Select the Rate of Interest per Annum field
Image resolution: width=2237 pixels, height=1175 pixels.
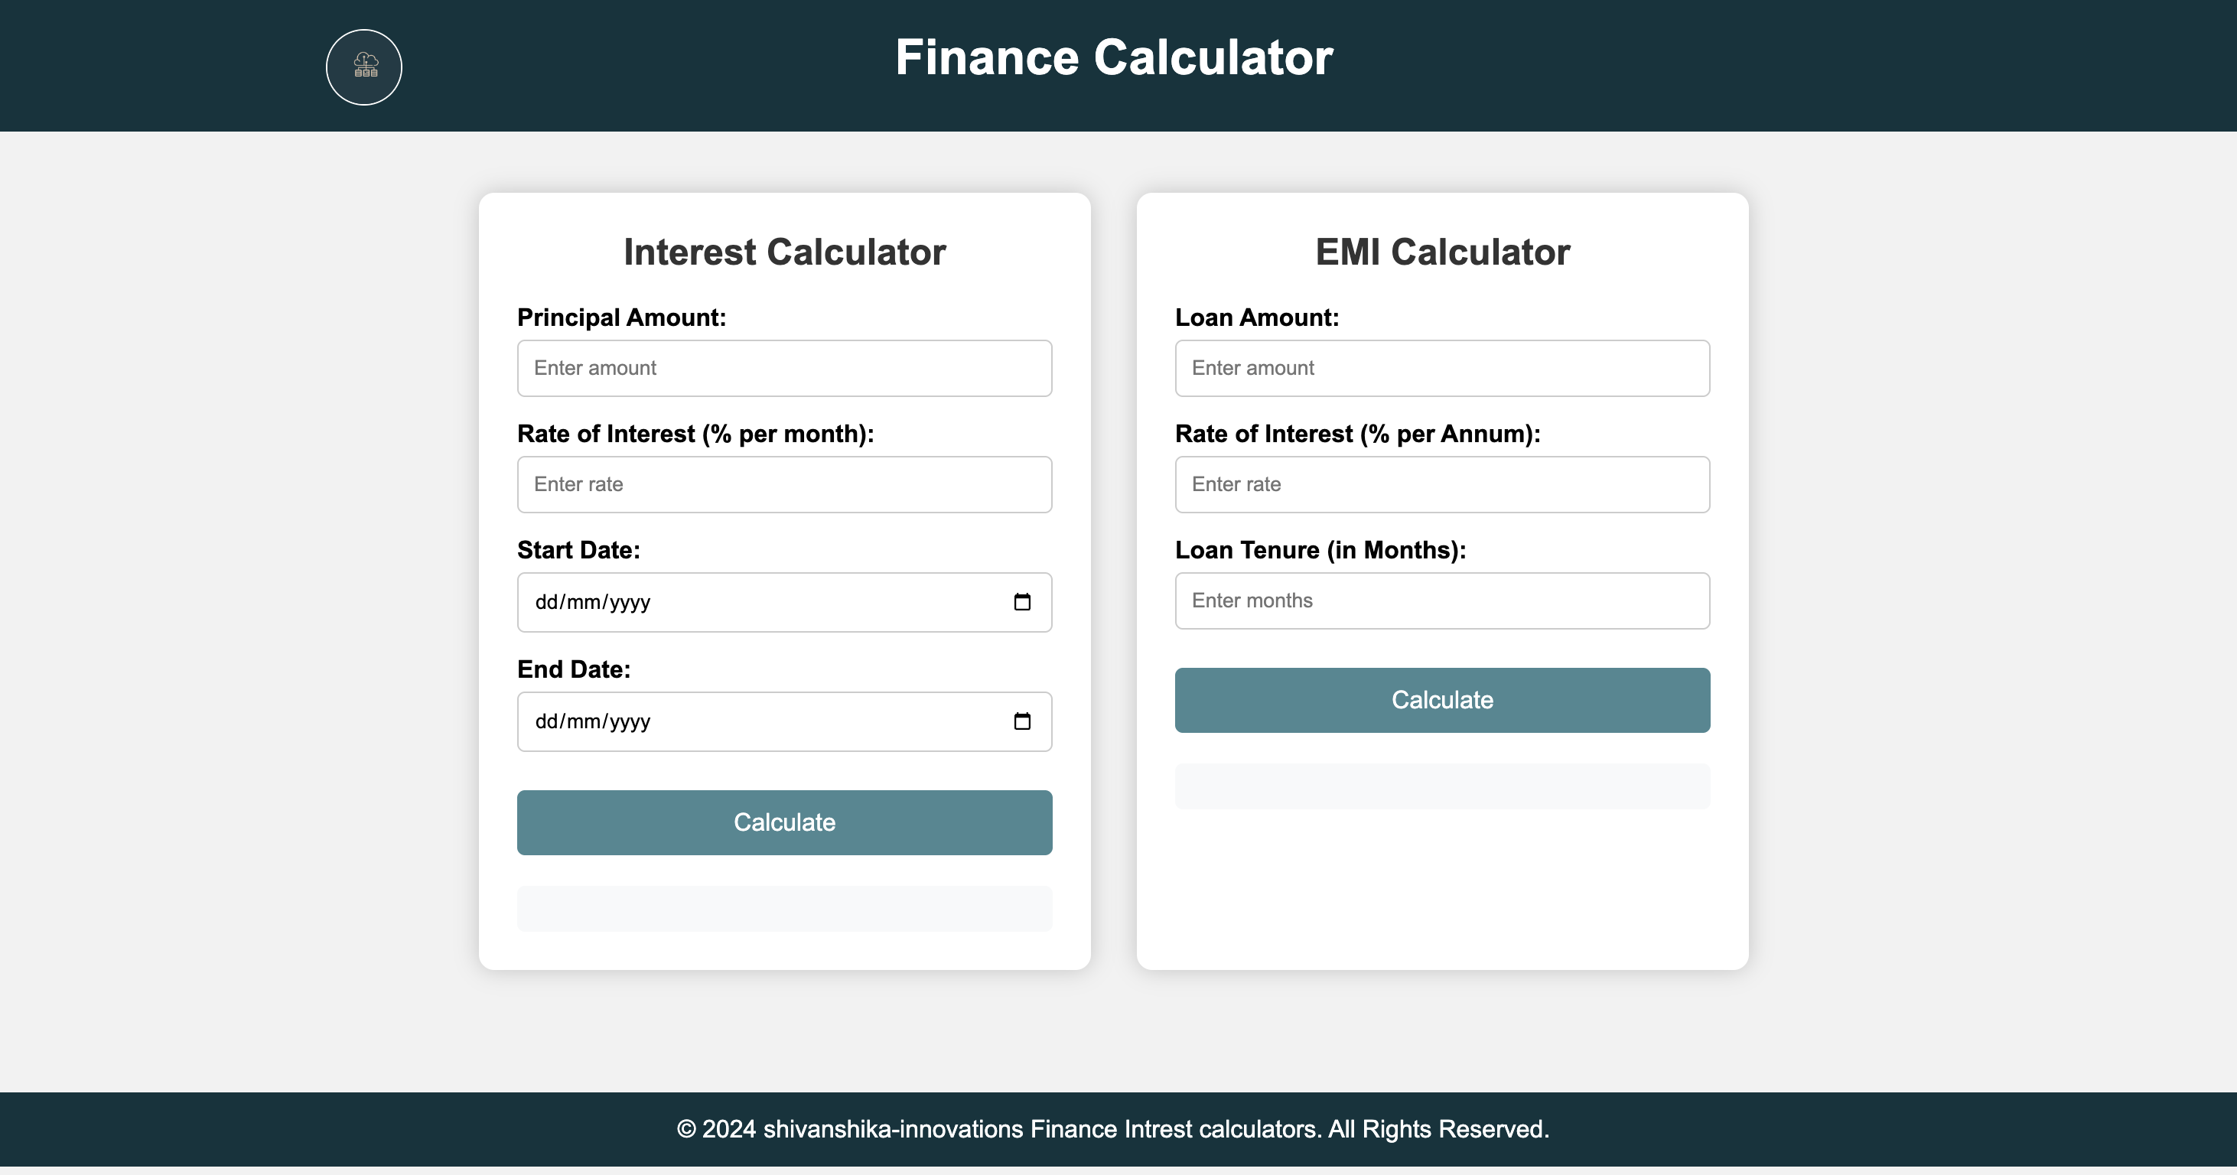[1441, 483]
